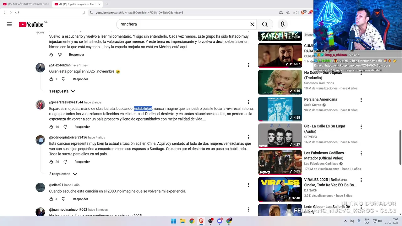Dislike the @Alex-bd2mn comment
This screenshot has width=402, height=226.
click(63, 79)
